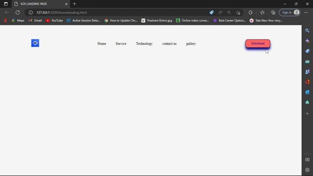Open the Home nav link
The width and height of the screenshot is (313, 176).
click(102, 44)
